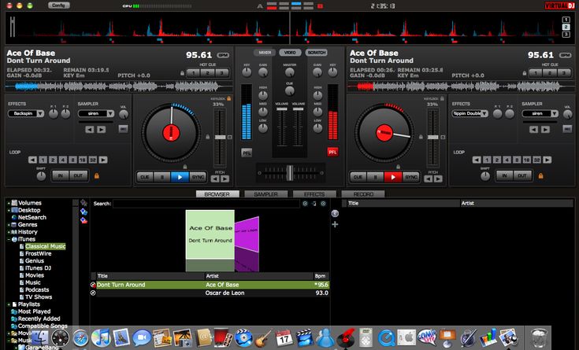This screenshot has height=350, width=579.
Task: Click left deck loop halve arrow
Action: 33,160
